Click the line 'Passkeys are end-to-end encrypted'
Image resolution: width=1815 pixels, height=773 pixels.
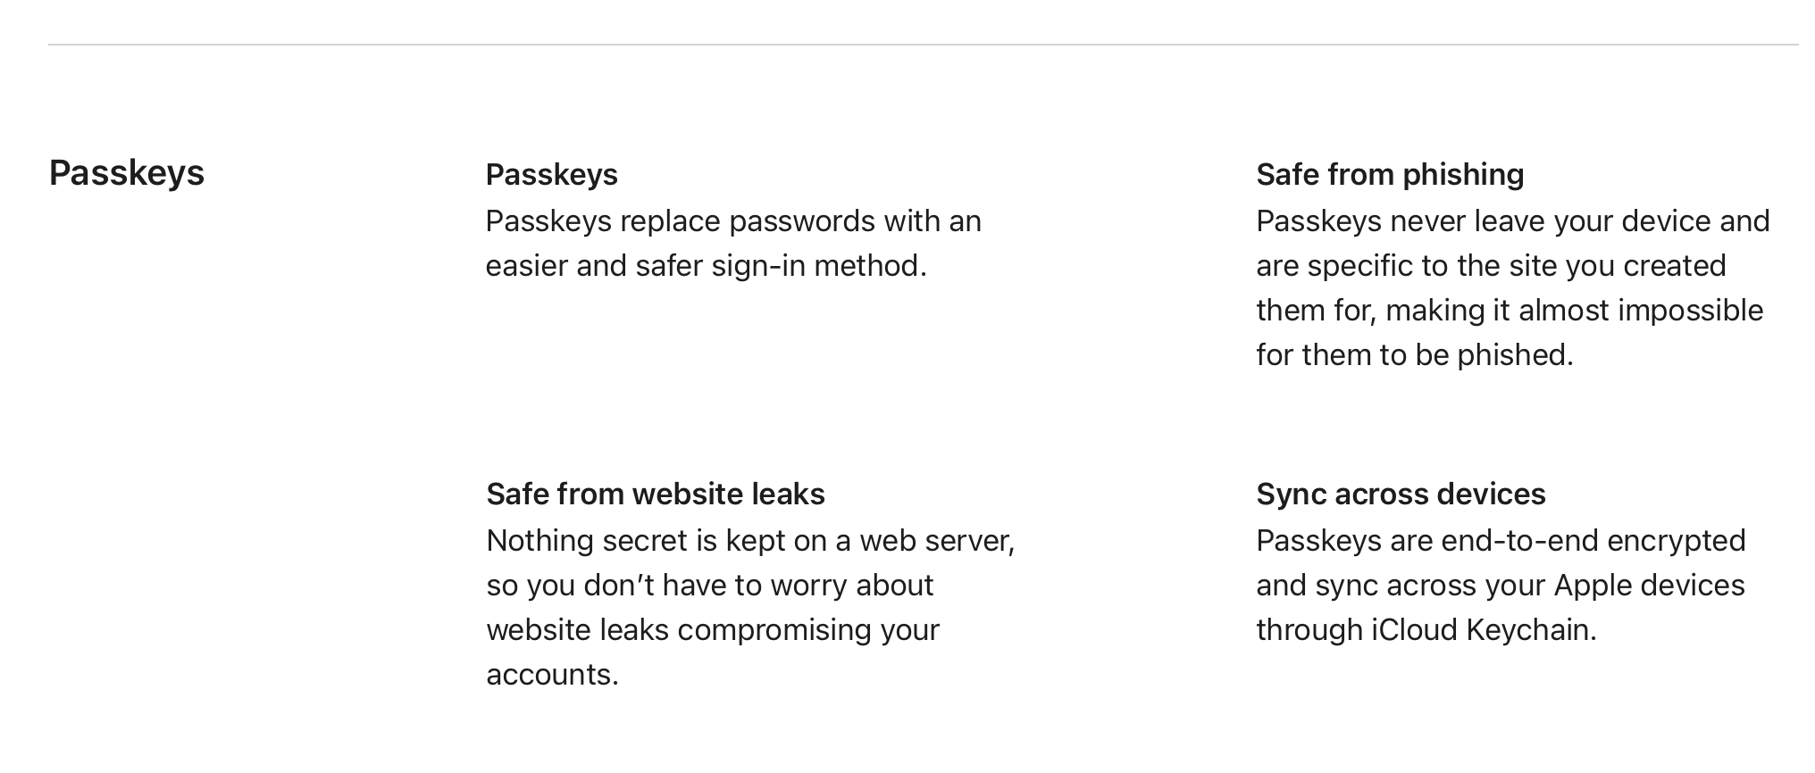(1501, 541)
